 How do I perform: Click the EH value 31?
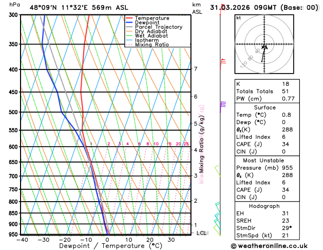pos(286,213)
